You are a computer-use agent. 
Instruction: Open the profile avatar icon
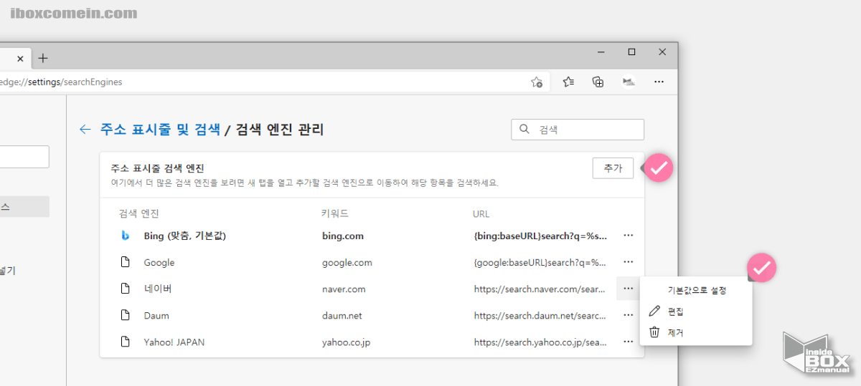point(629,82)
